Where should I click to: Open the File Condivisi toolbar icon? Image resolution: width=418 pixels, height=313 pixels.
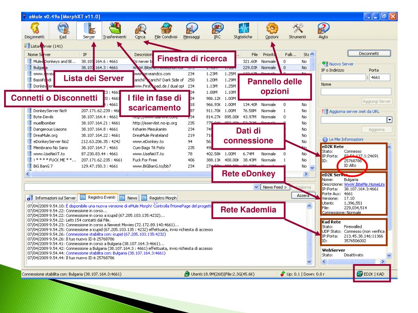(166, 28)
